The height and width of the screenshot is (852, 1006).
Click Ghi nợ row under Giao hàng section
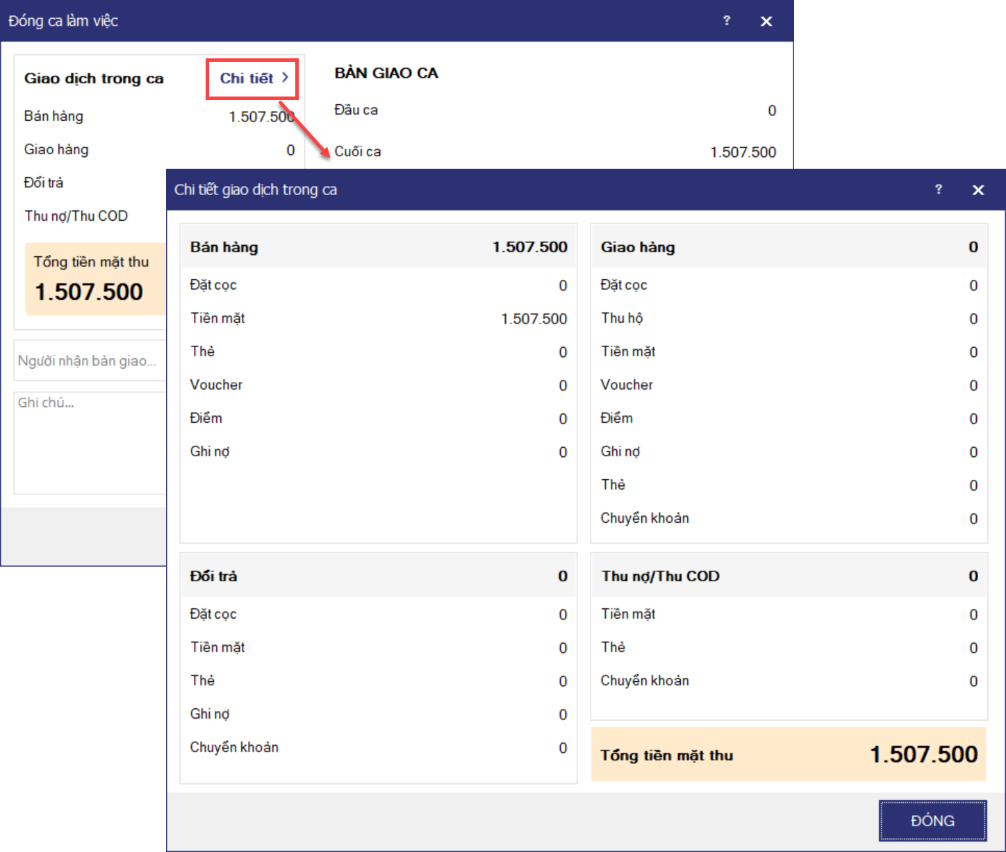pyautogui.click(x=789, y=452)
